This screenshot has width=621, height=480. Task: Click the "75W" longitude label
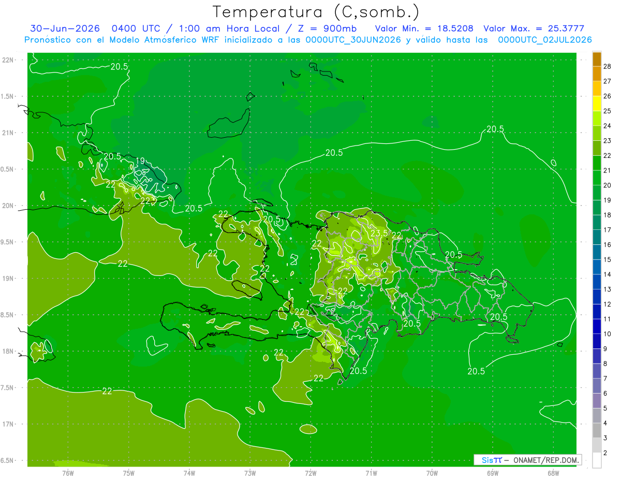click(129, 473)
